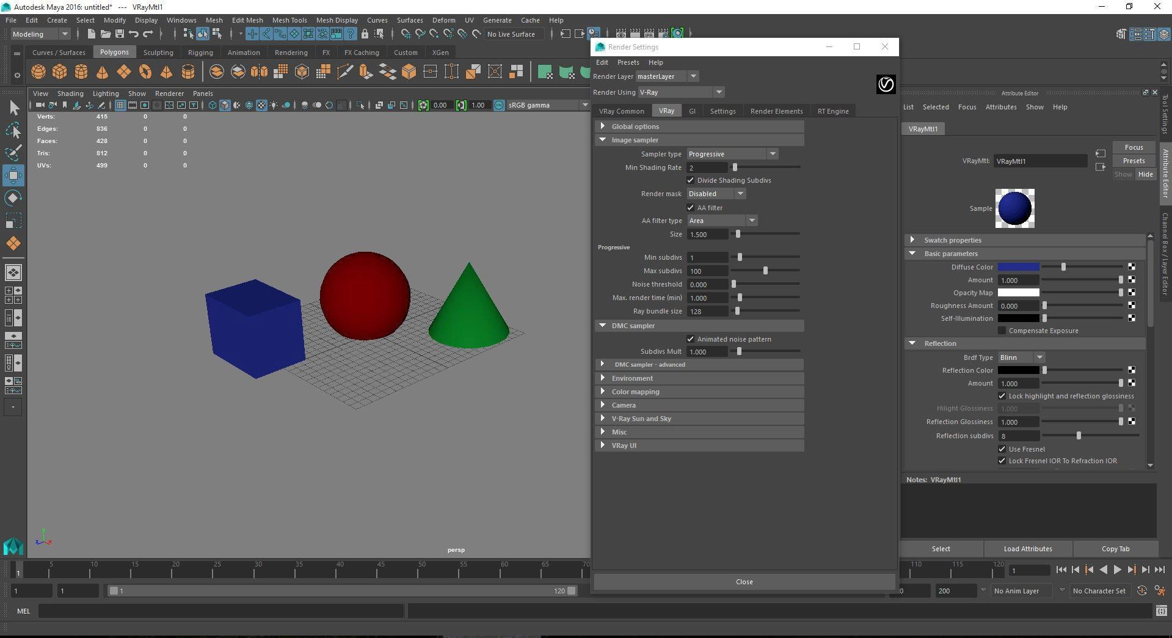This screenshot has width=1172, height=638.
Task: Click the Diffuse Color map button
Action: pyautogui.click(x=1132, y=266)
